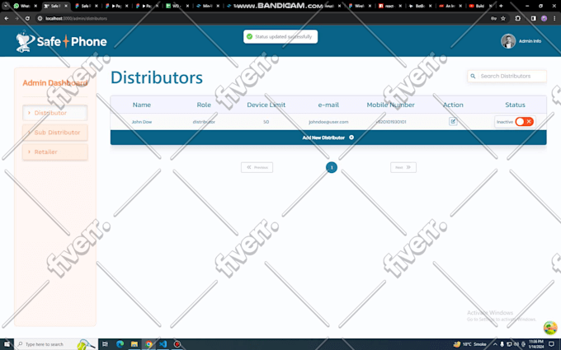This screenshot has height=350, width=561.
Task: Click the John Dow name cell
Action: click(x=142, y=122)
